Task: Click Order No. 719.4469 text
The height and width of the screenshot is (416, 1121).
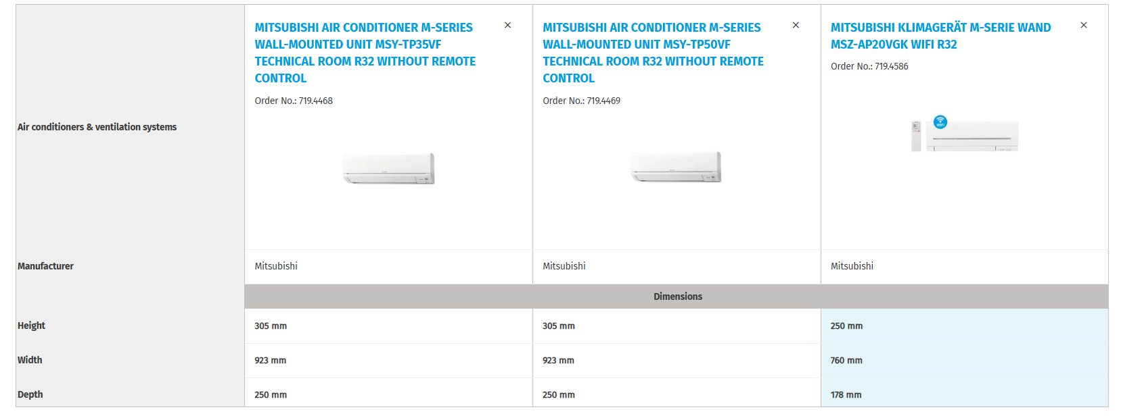Action: click(x=581, y=101)
